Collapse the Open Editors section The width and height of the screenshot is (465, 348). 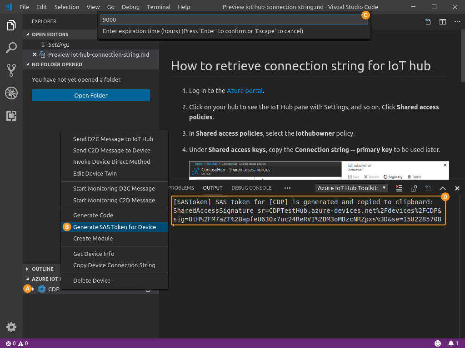tap(27, 34)
